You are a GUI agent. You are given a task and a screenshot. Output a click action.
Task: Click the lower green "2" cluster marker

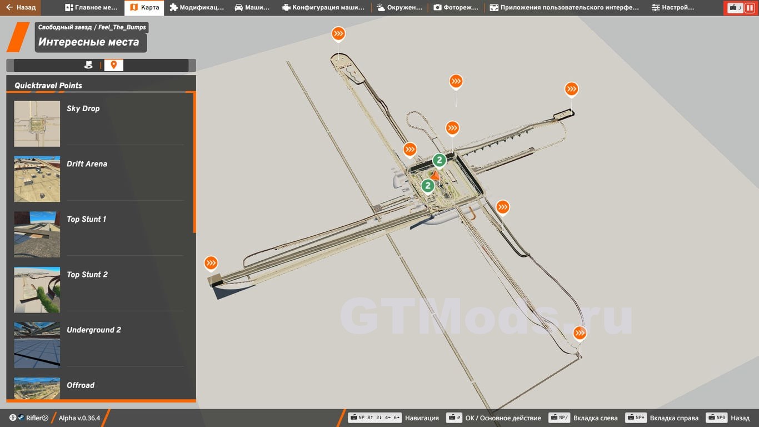[x=427, y=186]
